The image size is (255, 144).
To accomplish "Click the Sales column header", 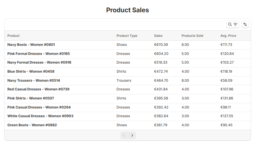I will (158, 36).
